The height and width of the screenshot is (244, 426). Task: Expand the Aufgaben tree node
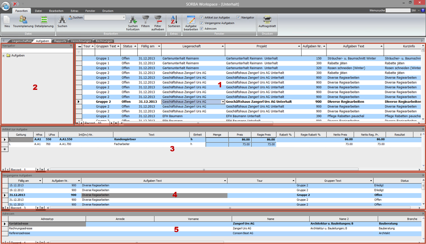tap(4, 56)
